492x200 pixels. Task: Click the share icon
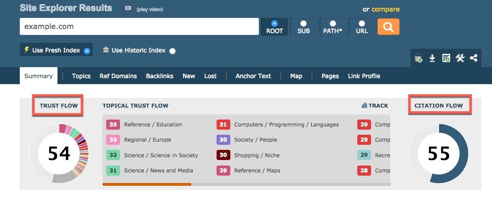coord(474,58)
